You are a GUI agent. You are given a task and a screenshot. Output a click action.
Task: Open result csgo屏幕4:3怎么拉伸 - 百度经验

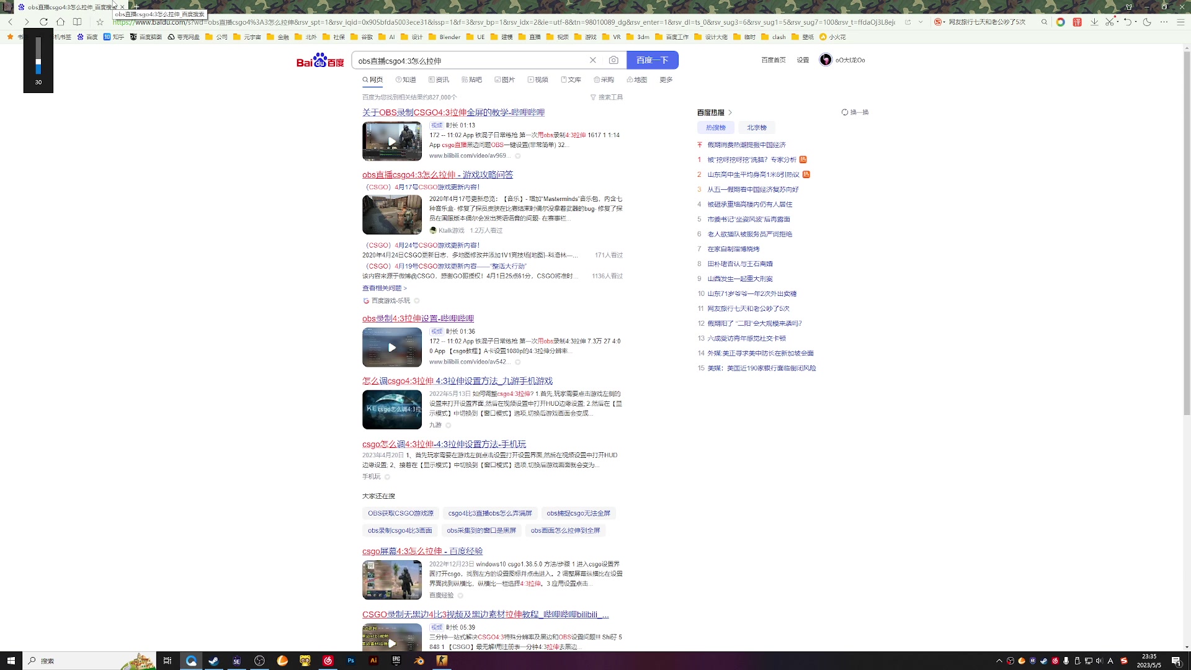pyautogui.click(x=422, y=551)
